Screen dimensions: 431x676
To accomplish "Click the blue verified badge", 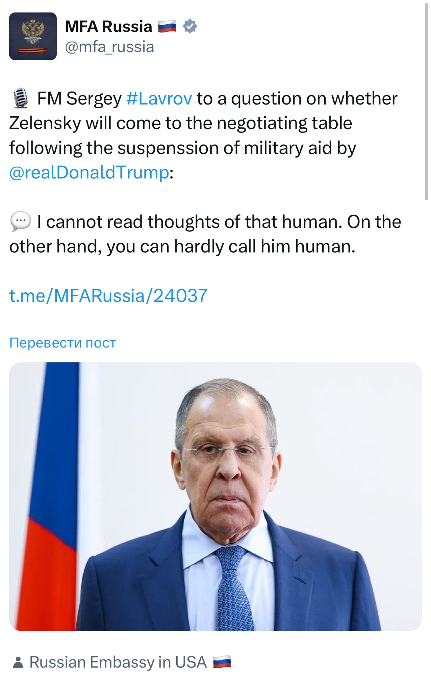I will click(190, 26).
